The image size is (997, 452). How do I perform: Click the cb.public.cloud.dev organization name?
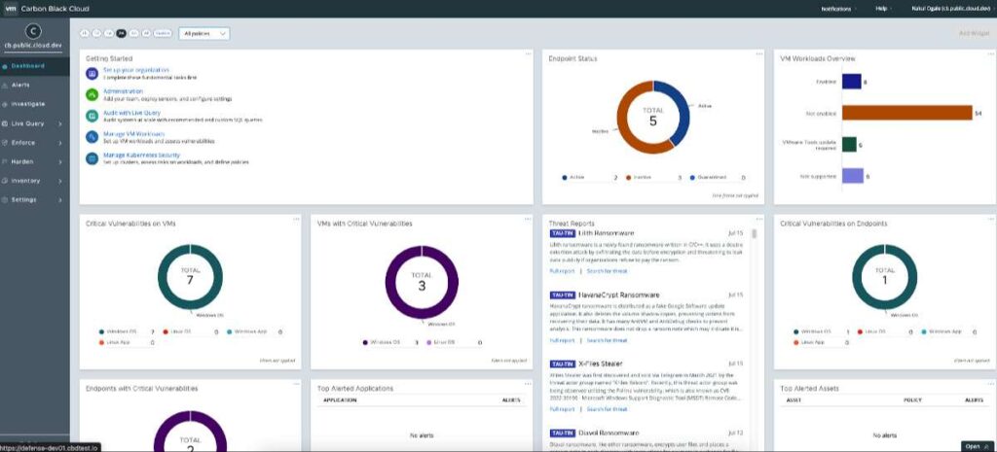pos(33,46)
